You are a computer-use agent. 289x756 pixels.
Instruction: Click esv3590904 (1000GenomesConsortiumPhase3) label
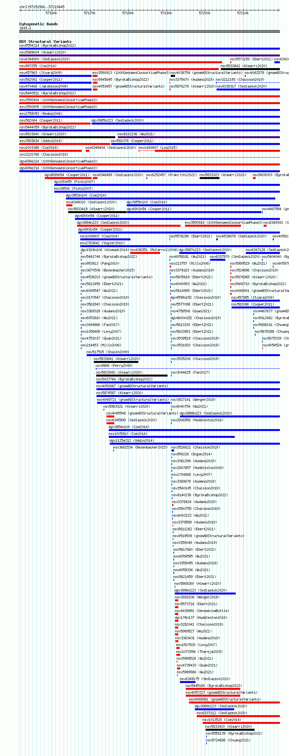58,100
